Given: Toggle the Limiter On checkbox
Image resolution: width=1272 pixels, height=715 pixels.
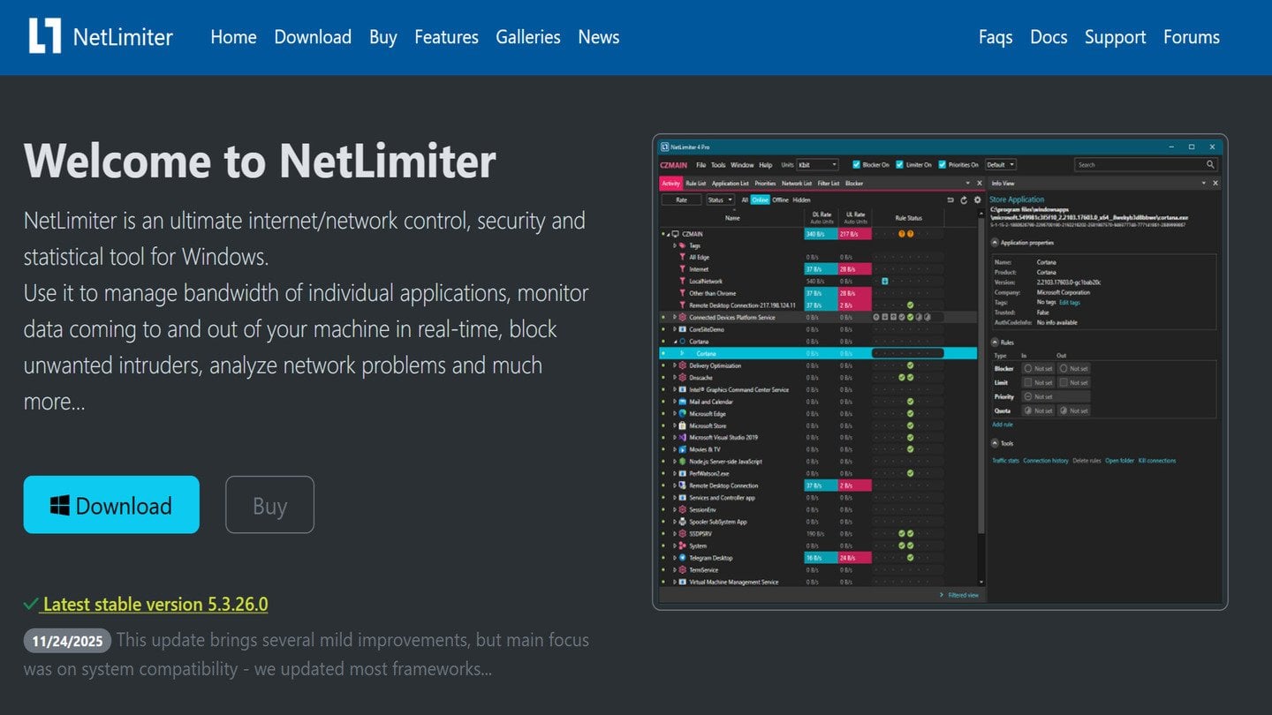Looking at the screenshot, I should 899,164.
